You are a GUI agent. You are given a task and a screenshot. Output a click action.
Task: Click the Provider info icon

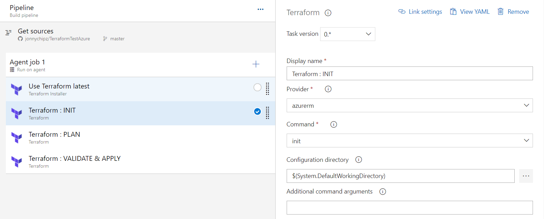(x=328, y=89)
